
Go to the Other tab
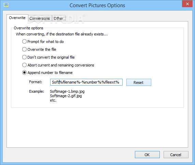click(58, 18)
